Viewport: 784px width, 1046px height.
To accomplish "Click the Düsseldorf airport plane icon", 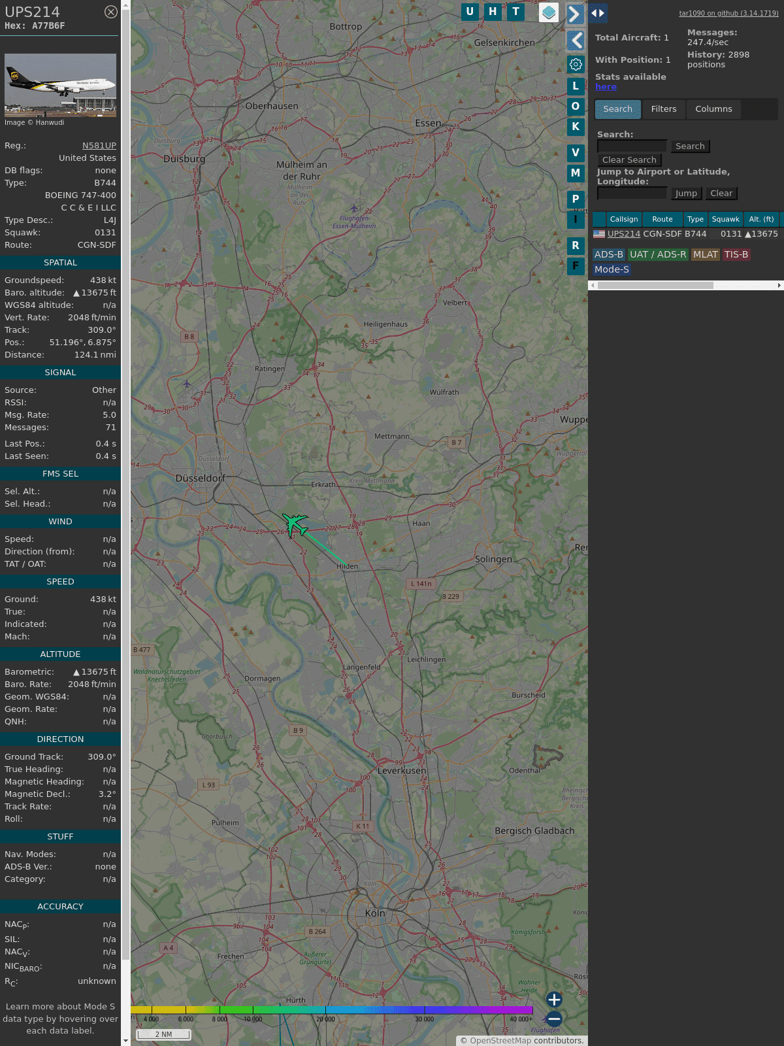I will click(187, 384).
